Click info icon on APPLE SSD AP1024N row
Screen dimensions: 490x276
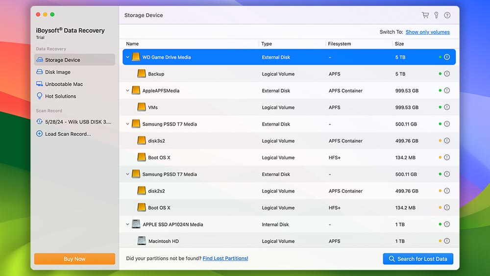[447, 225]
